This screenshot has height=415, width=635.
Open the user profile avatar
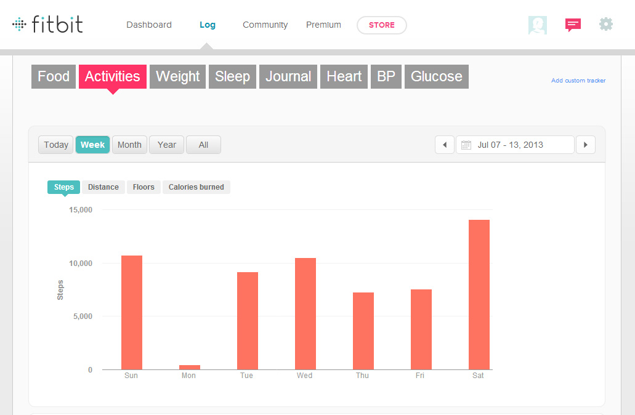(x=538, y=25)
